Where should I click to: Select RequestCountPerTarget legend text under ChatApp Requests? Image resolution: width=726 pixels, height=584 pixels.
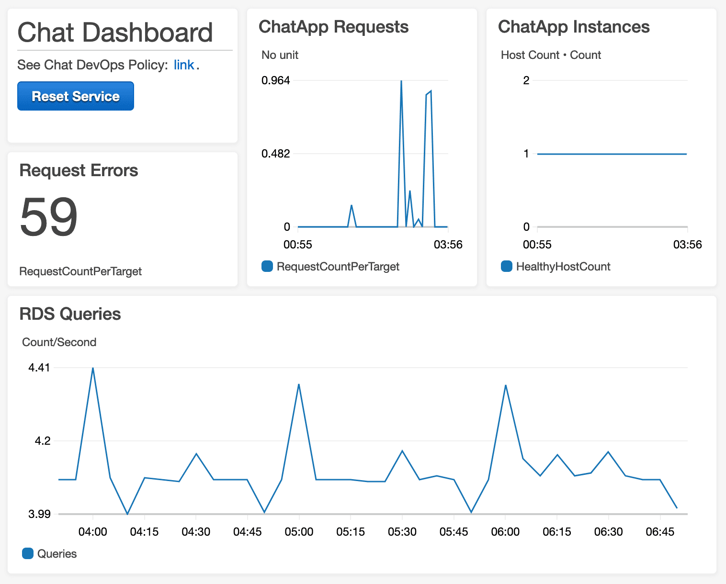pos(338,267)
